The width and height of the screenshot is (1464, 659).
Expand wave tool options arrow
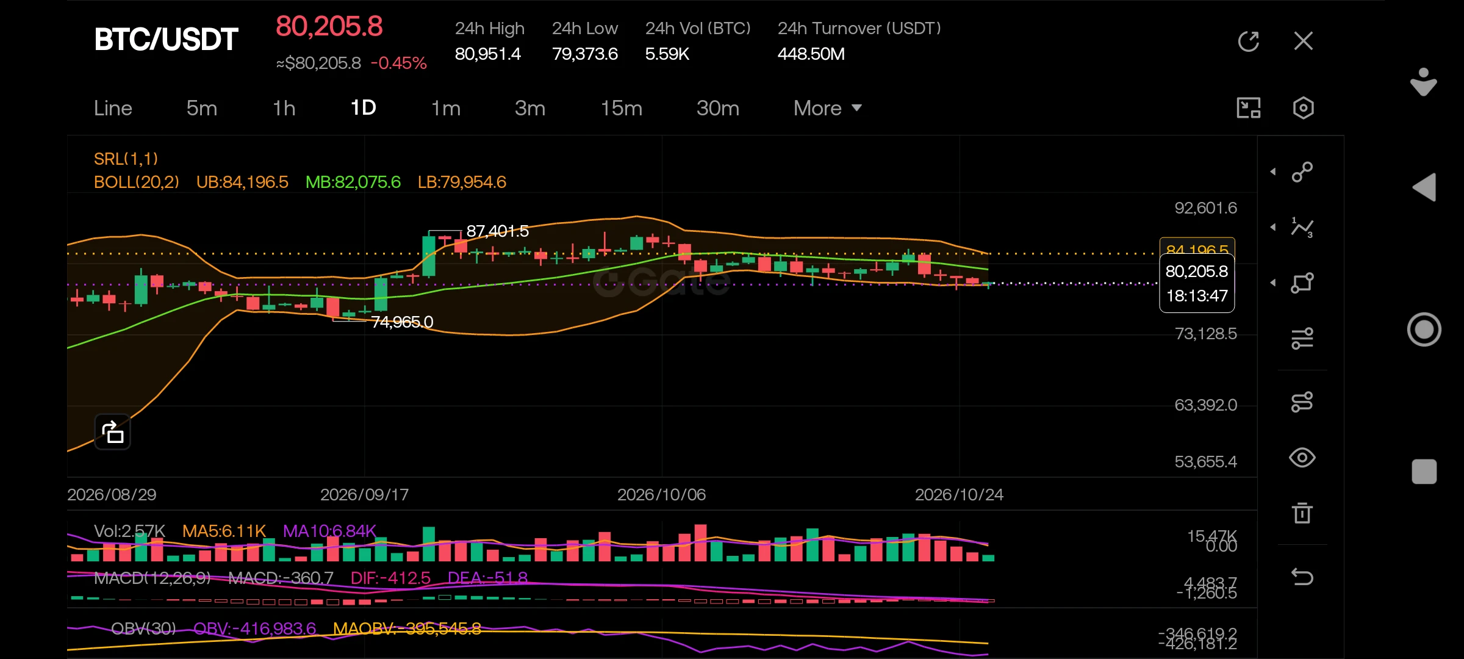point(1273,228)
